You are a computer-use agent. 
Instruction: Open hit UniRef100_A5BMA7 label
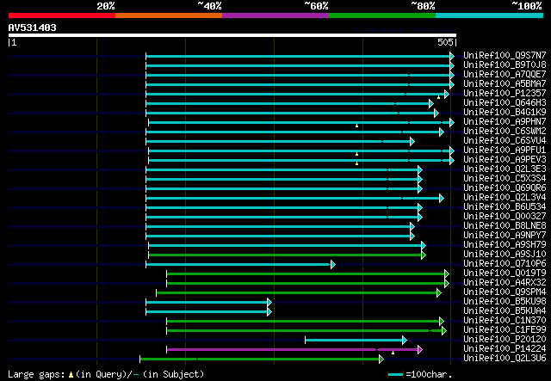(x=505, y=84)
